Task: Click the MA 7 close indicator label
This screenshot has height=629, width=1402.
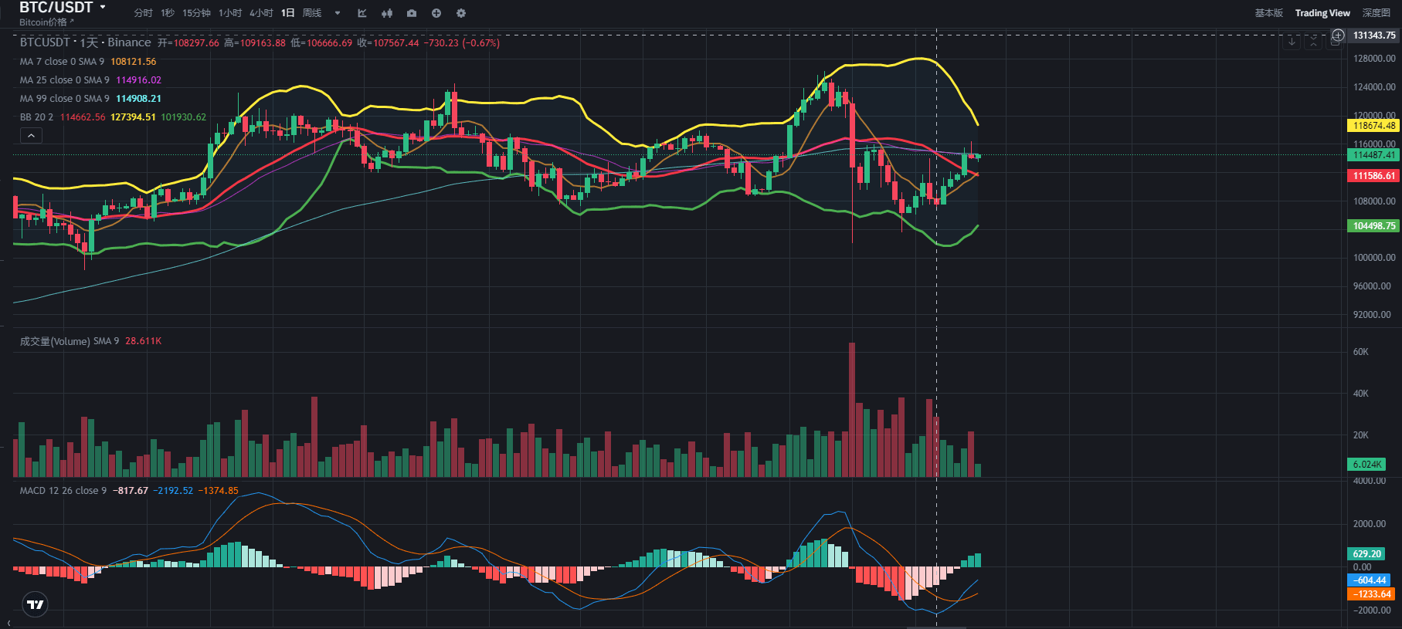Action: point(62,62)
